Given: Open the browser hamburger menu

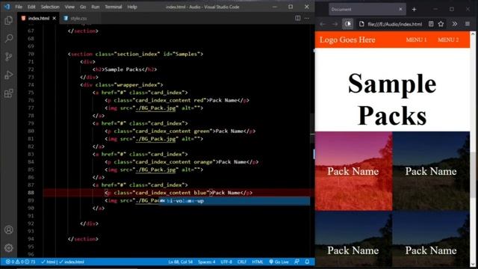Looking at the screenshot, I should point(468,24).
